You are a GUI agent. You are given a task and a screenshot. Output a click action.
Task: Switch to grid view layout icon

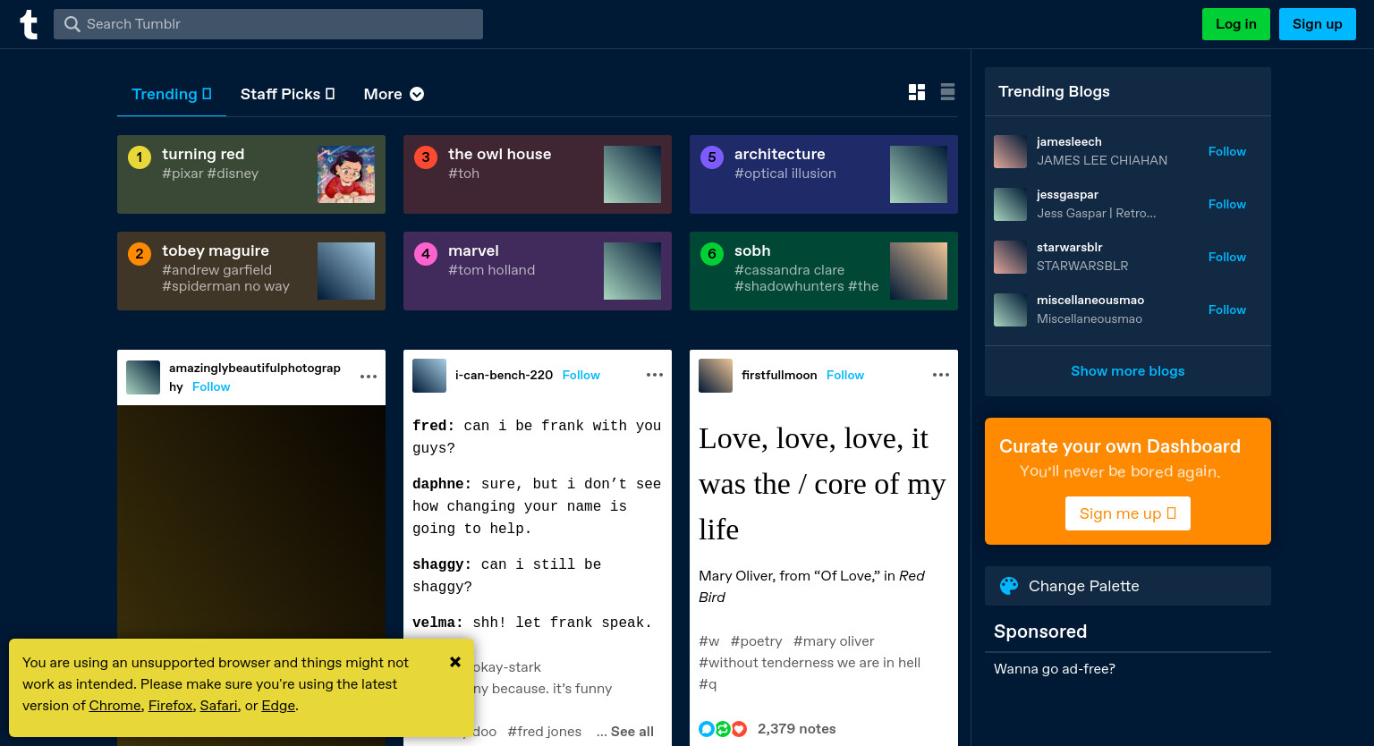click(917, 92)
